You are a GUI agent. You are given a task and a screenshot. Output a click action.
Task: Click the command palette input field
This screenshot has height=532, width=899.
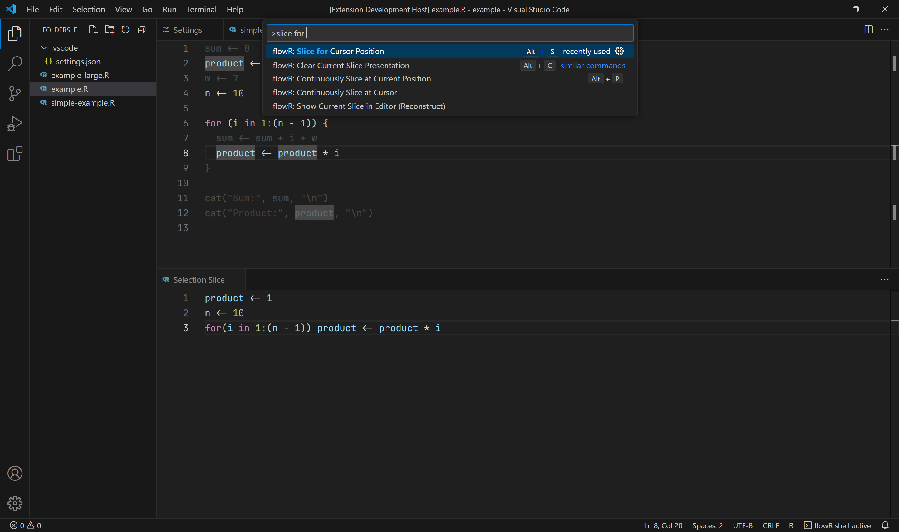pos(450,33)
